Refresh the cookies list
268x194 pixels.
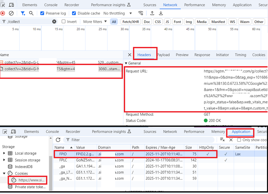click(58, 140)
